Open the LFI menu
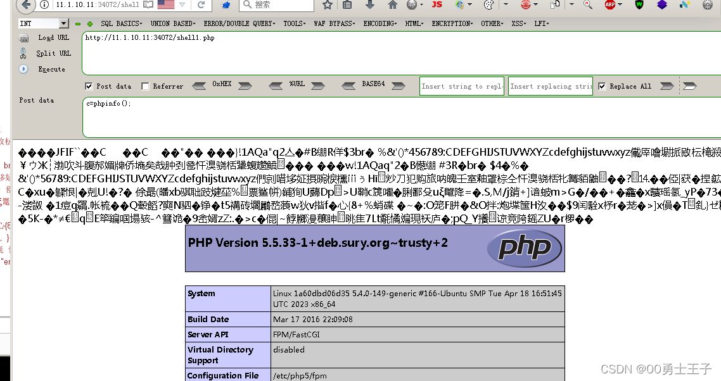721x381 pixels. coord(542,23)
